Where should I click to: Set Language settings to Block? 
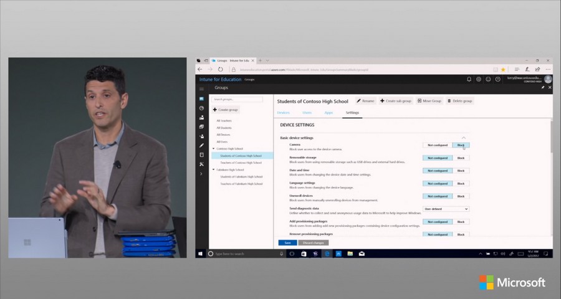pos(461,184)
